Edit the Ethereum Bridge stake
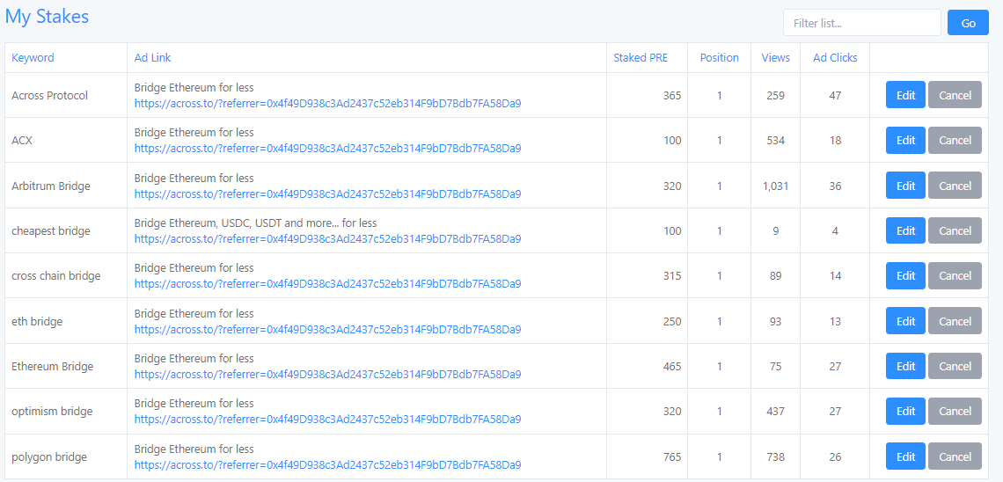 [x=905, y=366]
